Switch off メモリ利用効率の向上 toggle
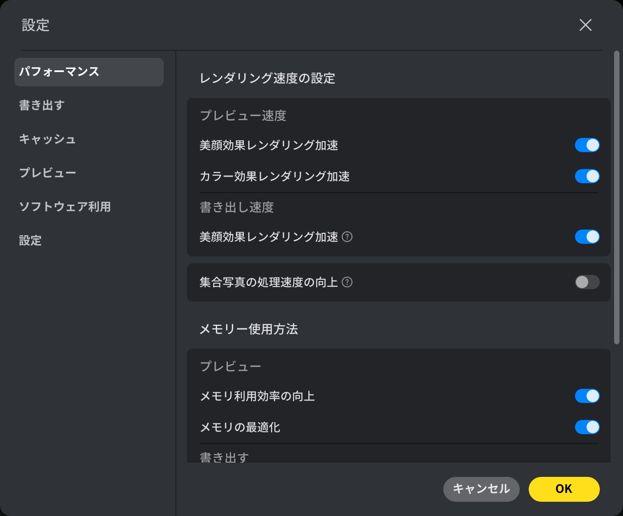623x516 pixels. tap(587, 396)
